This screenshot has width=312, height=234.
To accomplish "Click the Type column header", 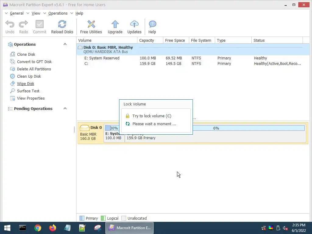I will coord(233,41).
